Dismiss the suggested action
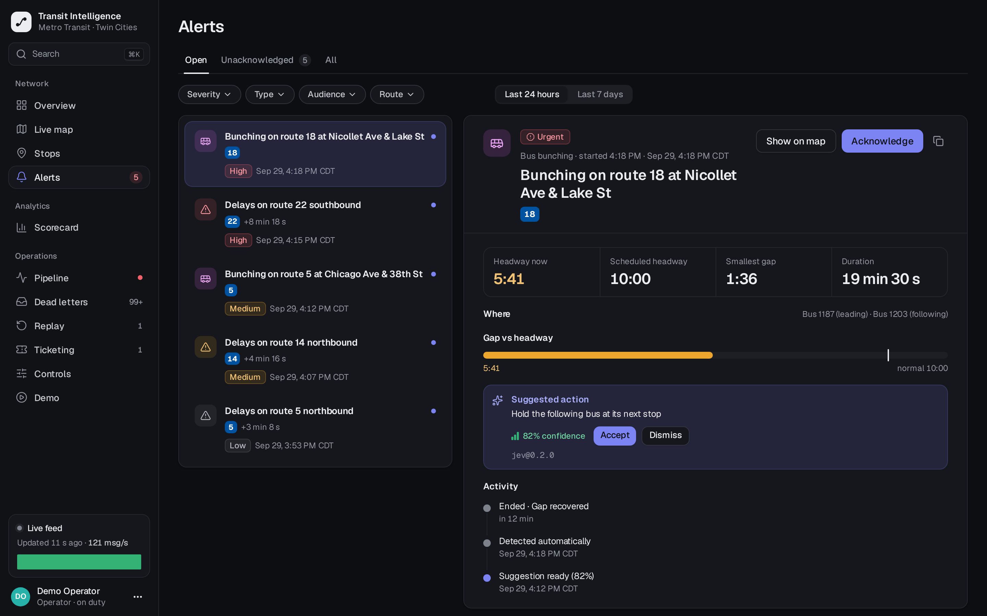 pyautogui.click(x=665, y=436)
